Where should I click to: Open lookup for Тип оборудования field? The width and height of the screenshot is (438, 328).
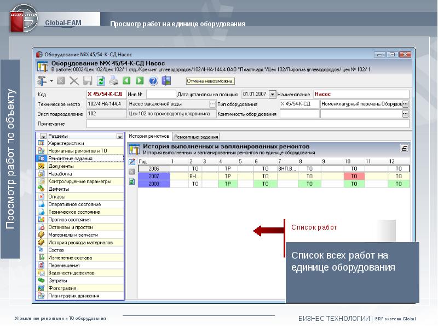tap(405, 104)
